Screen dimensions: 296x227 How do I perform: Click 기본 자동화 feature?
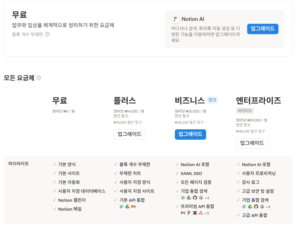(x=69, y=182)
